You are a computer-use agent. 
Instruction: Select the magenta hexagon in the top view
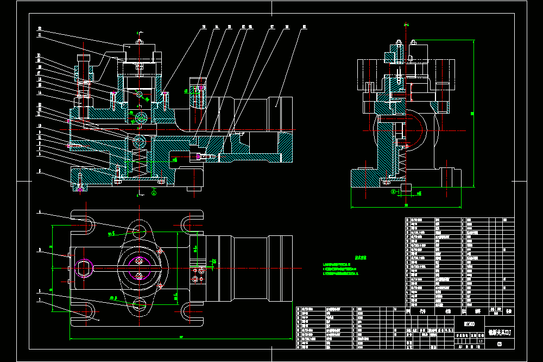point(84,269)
